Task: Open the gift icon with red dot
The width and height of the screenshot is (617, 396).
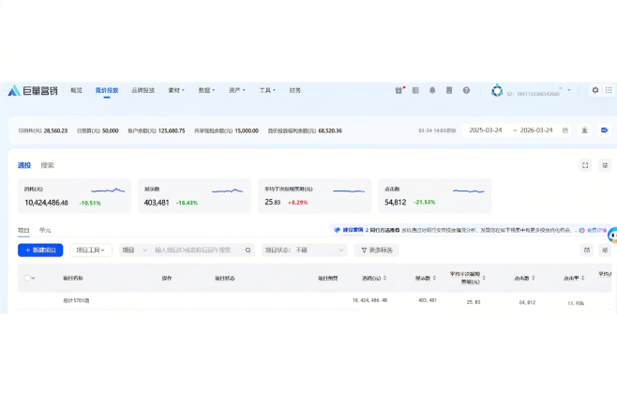Action: coord(399,90)
